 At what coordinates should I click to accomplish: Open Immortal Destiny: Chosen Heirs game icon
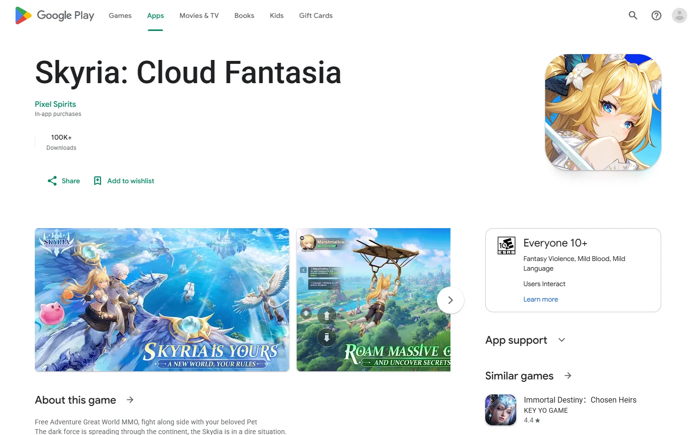[501, 410]
